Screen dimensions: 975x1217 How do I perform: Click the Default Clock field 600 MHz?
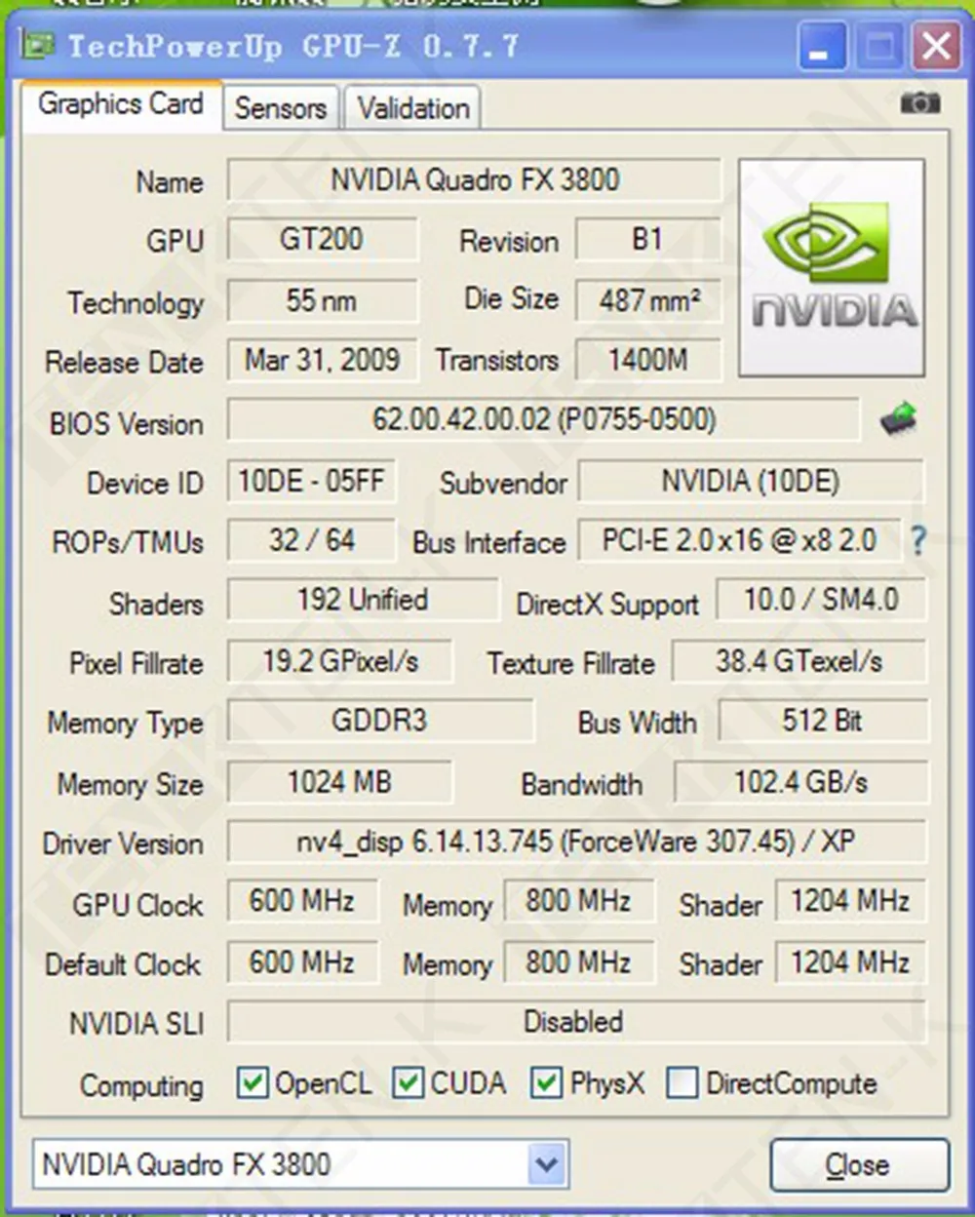302,962
